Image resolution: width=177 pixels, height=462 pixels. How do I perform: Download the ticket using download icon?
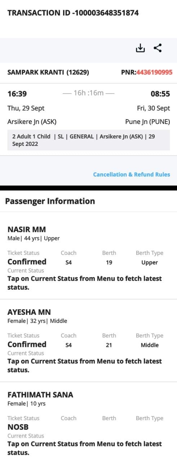click(140, 48)
